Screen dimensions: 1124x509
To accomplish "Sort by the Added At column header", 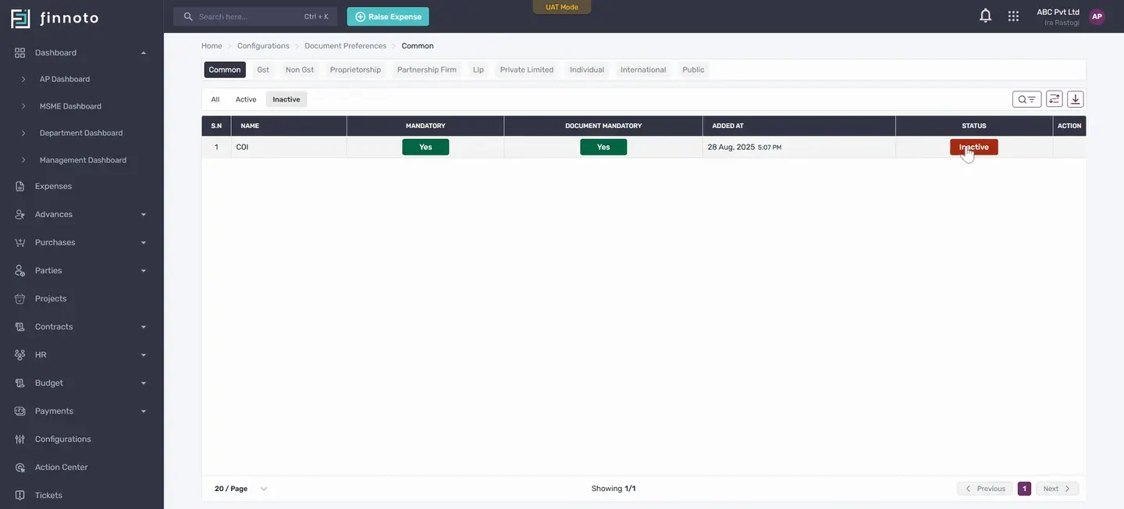I will coord(799,126).
